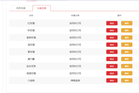Click 删除 on the 粉玫瑰 row

(127, 30)
